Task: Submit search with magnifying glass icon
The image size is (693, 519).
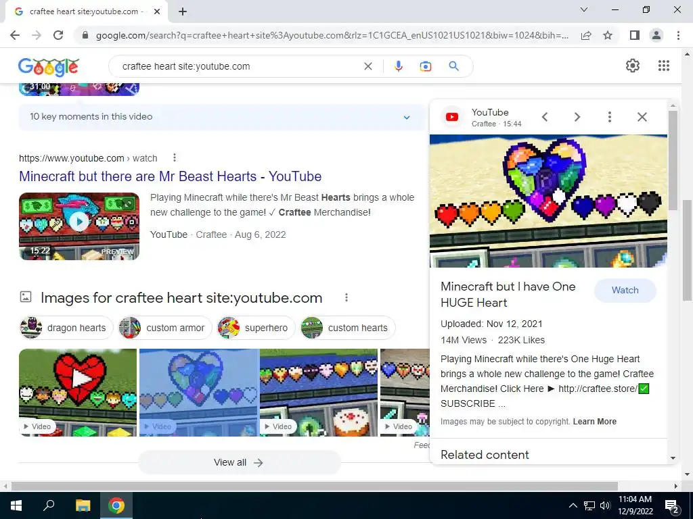Action: [453, 66]
